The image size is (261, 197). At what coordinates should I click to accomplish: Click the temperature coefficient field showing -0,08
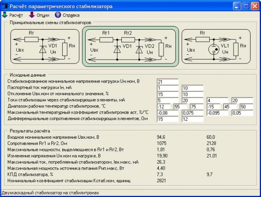167,113
